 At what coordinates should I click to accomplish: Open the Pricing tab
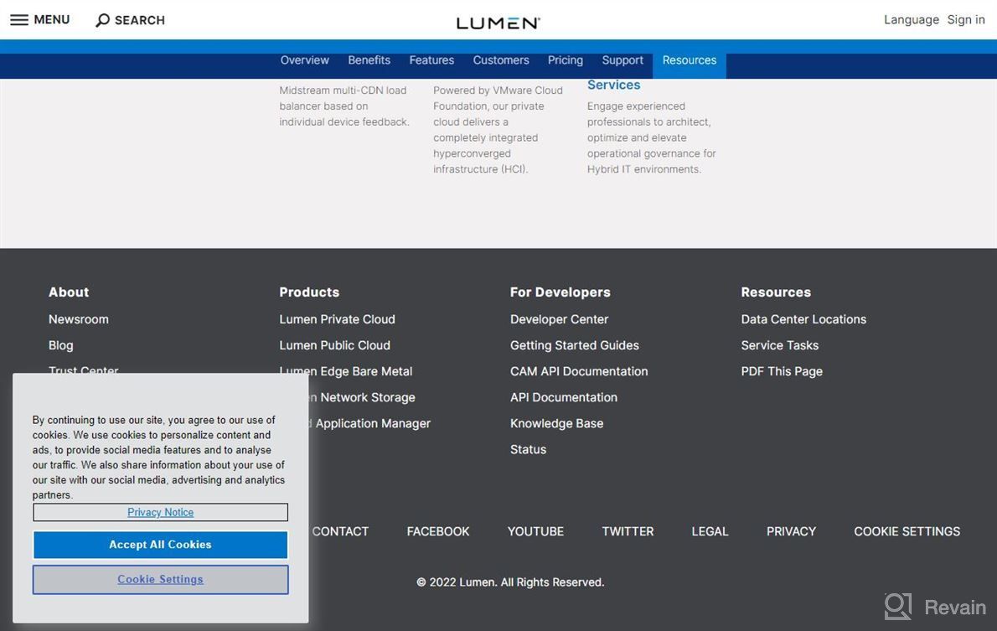coord(566,60)
